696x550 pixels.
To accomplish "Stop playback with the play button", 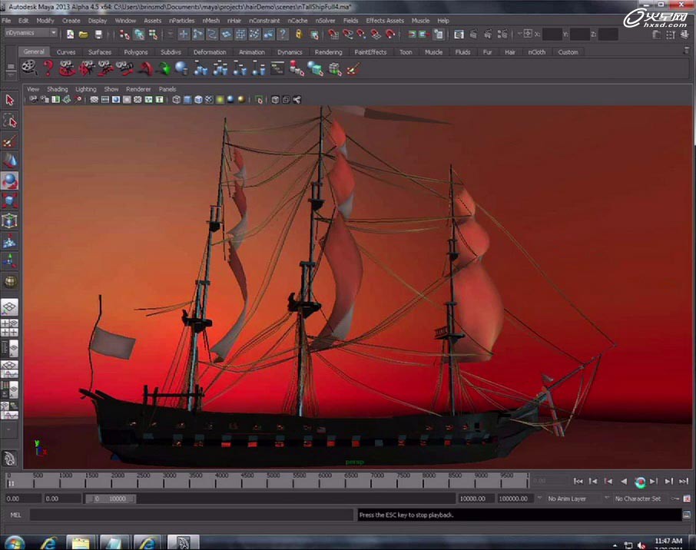I will pos(640,482).
